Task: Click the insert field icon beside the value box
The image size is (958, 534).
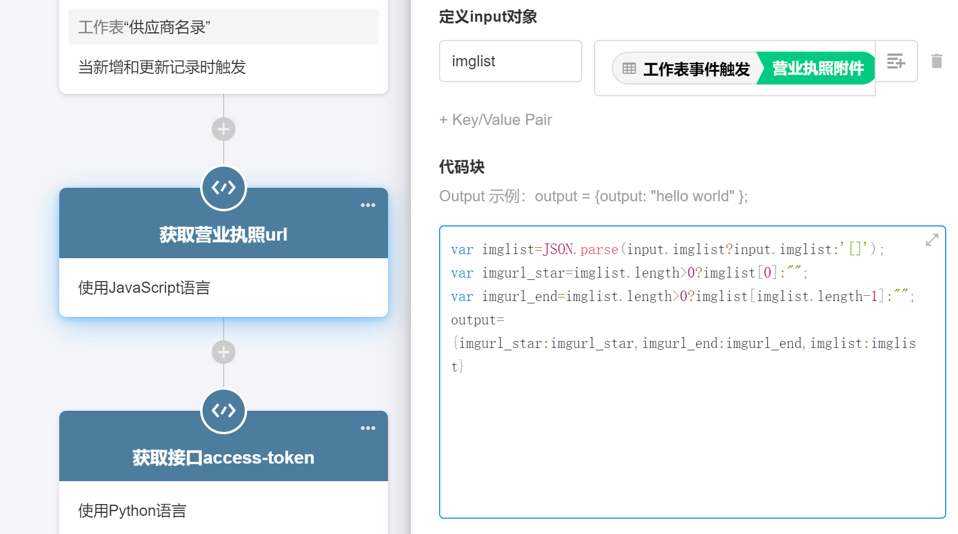Action: pyautogui.click(x=896, y=61)
